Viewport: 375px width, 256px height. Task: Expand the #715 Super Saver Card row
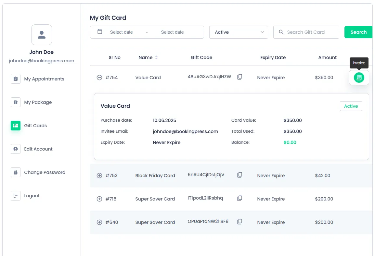click(x=99, y=199)
